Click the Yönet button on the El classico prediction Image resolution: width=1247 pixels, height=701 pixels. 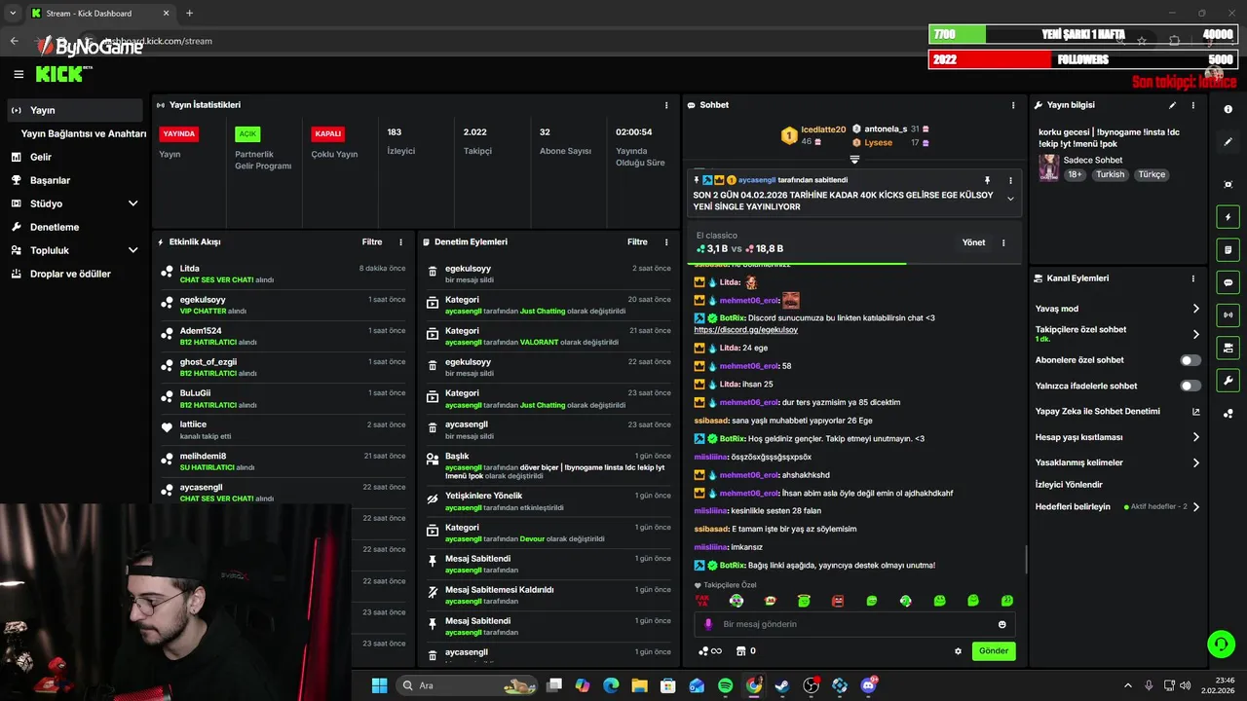pos(973,242)
